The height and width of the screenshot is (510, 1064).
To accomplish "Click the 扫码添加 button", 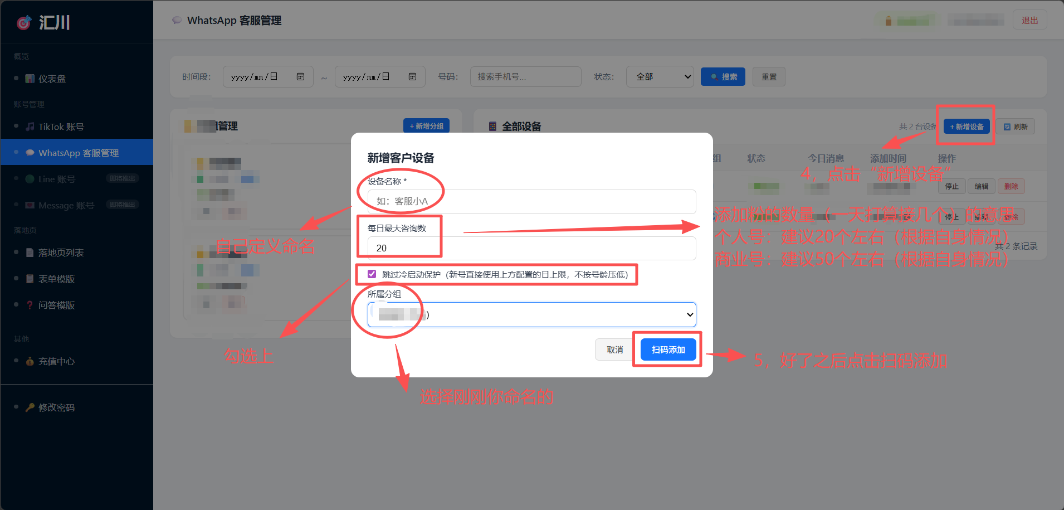I will tap(668, 349).
